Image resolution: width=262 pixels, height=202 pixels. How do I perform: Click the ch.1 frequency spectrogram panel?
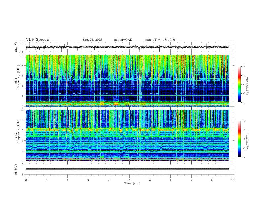[x=128, y=81]
